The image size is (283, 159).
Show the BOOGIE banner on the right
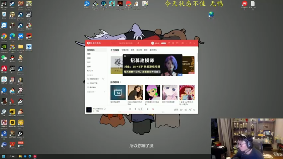click(189, 65)
